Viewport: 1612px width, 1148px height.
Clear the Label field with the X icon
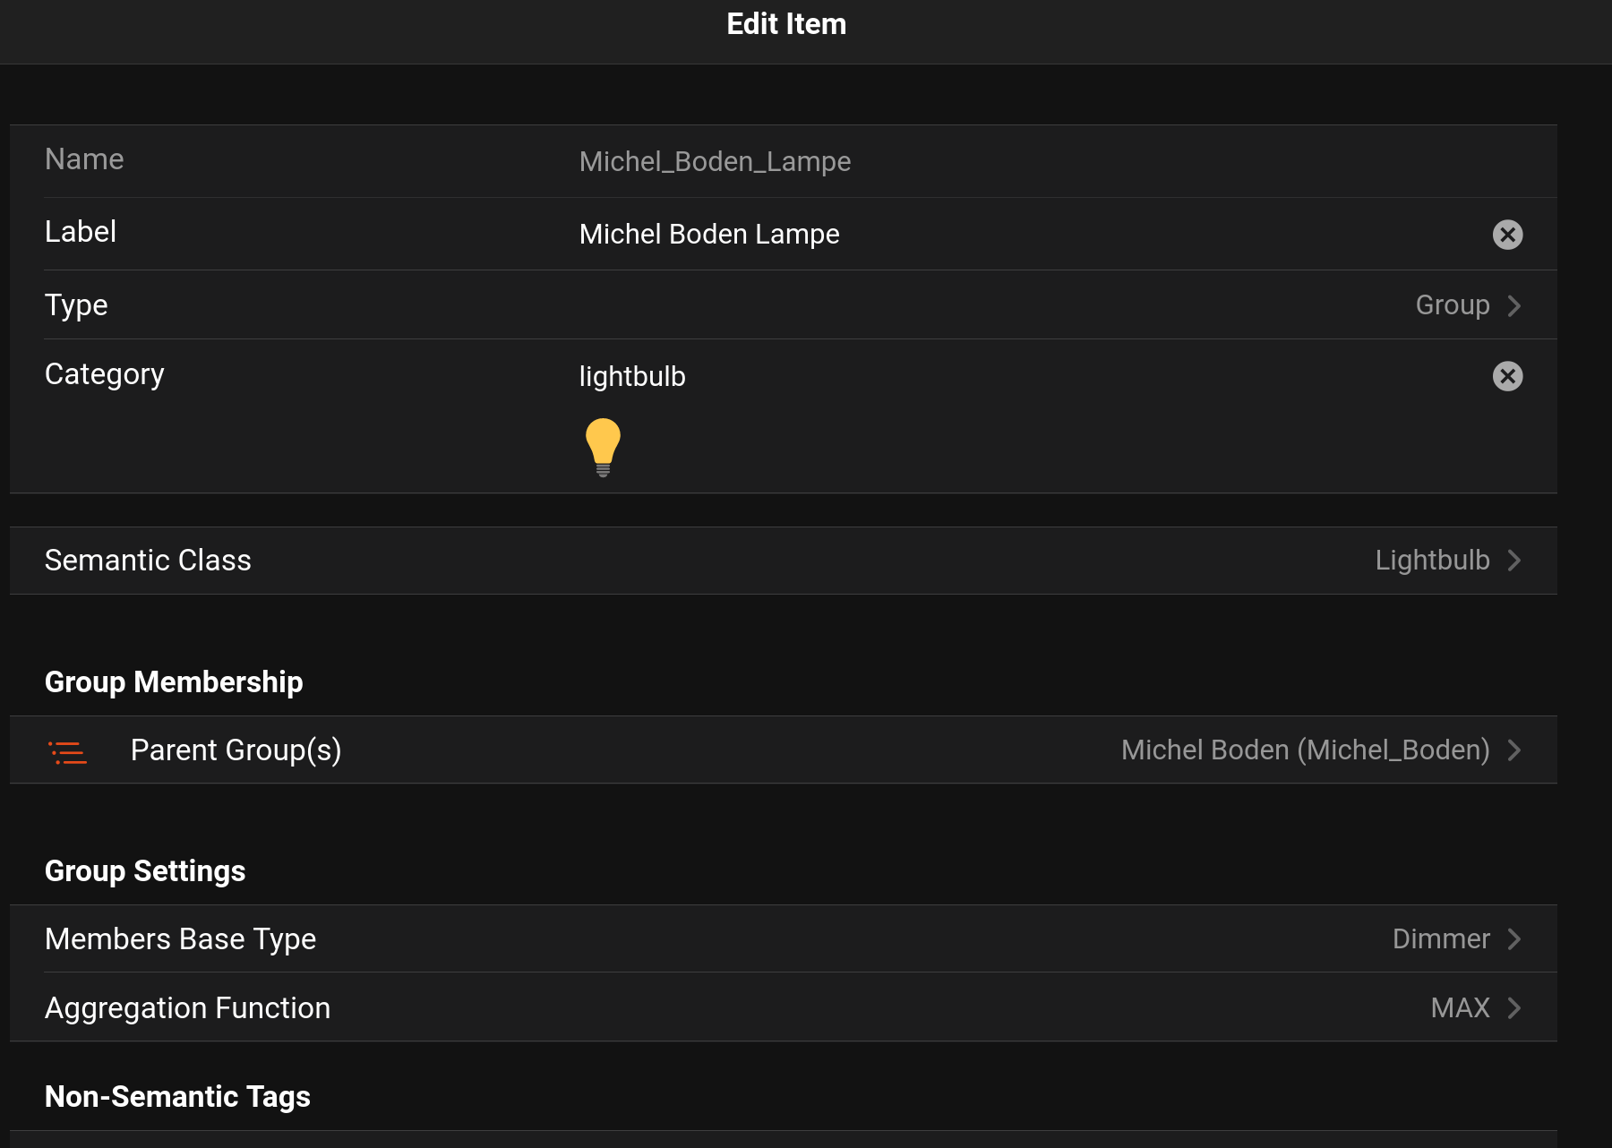tap(1507, 235)
